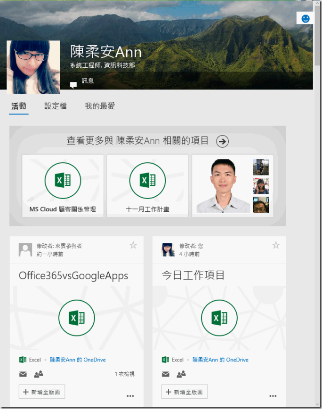Star the 今日工作項目 card as favorite
The height and width of the screenshot is (409, 322).
276,245
